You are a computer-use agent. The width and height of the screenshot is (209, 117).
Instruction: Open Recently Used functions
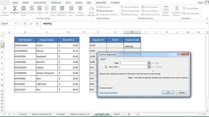pos(23,11)
